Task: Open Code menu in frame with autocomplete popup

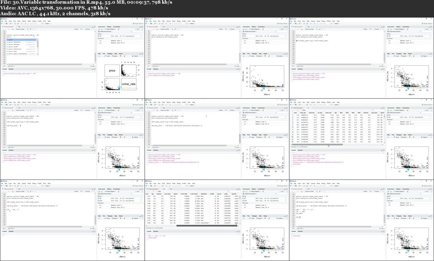Action: pos(10,21)
